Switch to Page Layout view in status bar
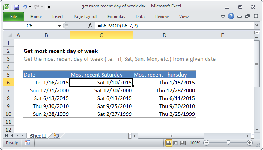263x150 pixels. 176,143
